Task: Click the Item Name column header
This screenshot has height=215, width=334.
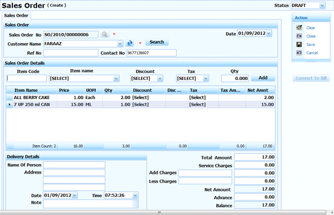Action: [35, 90]
